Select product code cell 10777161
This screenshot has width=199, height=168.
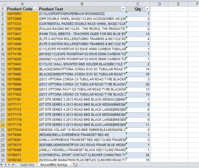click(x=22, y=100)
